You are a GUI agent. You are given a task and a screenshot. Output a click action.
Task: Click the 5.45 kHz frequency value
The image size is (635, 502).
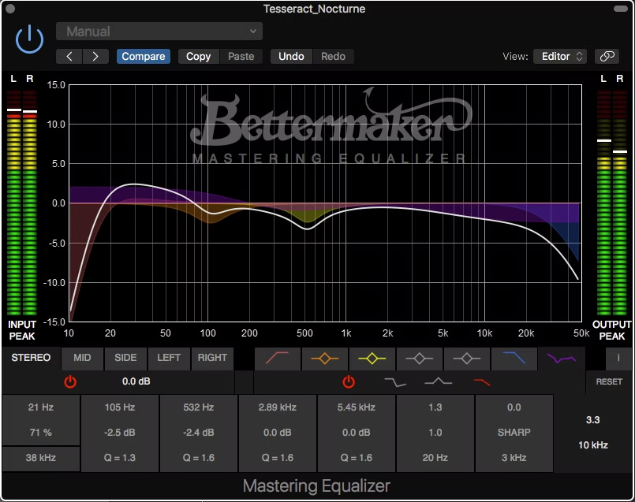(357, 407)
